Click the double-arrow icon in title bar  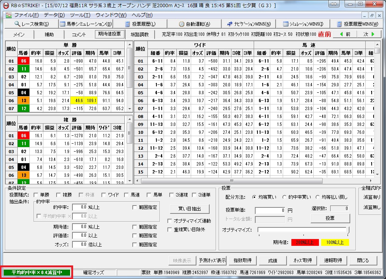click(x=334, y=4)
